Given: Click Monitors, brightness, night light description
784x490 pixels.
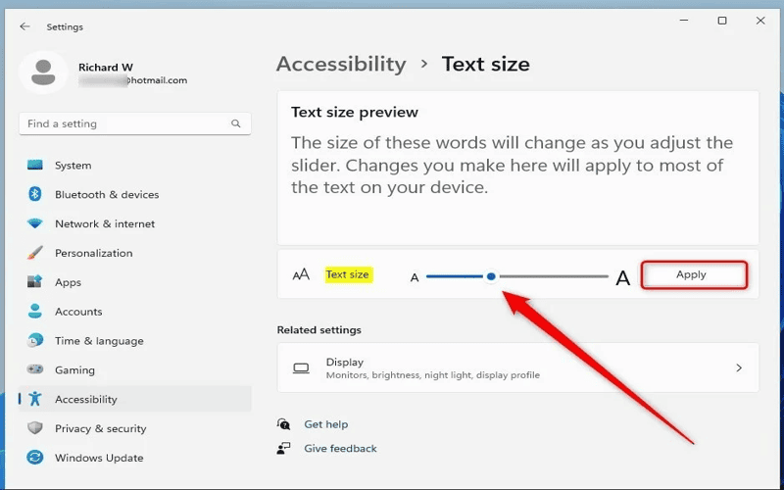Looking at the screenshot, I should point(433,375).
